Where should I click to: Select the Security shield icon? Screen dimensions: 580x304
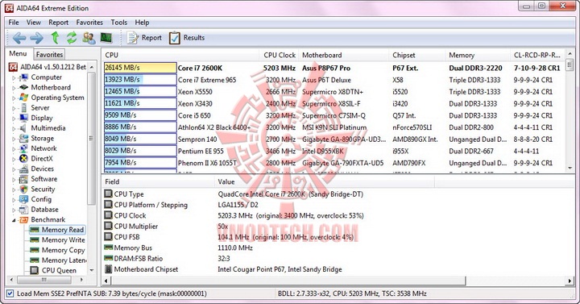[23, 189]
